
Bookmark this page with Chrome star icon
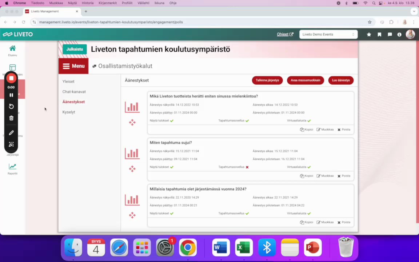(370, 22)
